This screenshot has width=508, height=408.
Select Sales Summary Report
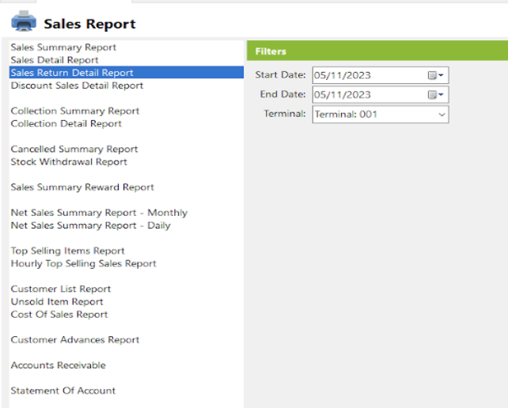[63, 47]
